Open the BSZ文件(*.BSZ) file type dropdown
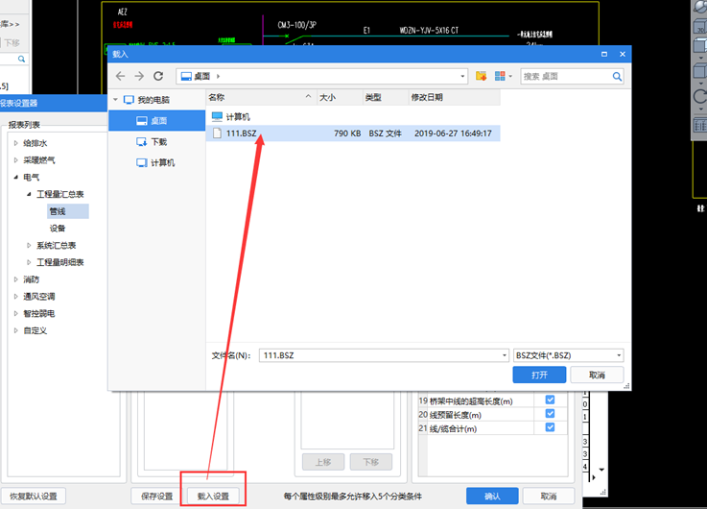Screen dimensions: 707x509 tap(569, 354)
